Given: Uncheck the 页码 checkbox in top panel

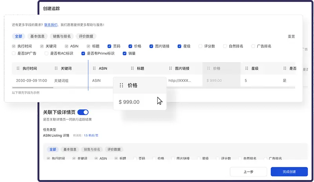Looking at the screenshot, I should (x=110, y=46).
